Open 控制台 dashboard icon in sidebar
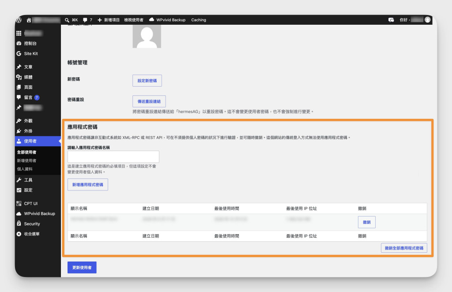Viewport: 452px width, 292px height. tap(19, 43)
